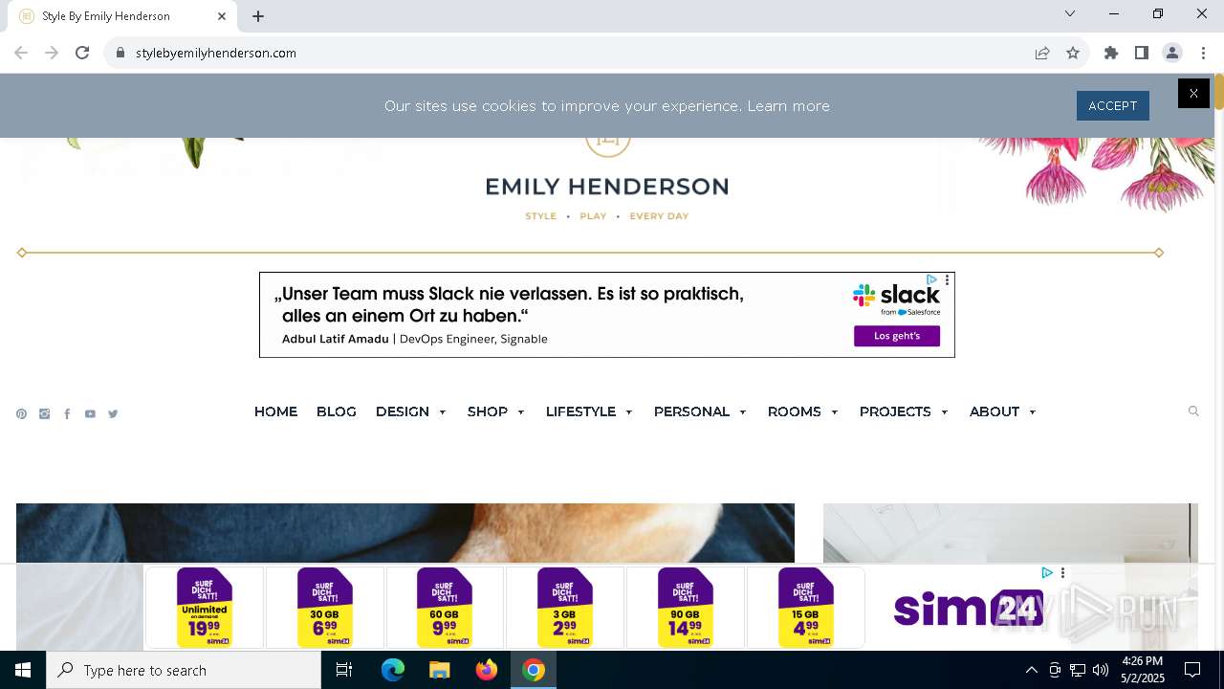Viewport: 1224px width, 689px height.
Task: Expand the DESIGN dropdown menu
Action: (411, 411)
